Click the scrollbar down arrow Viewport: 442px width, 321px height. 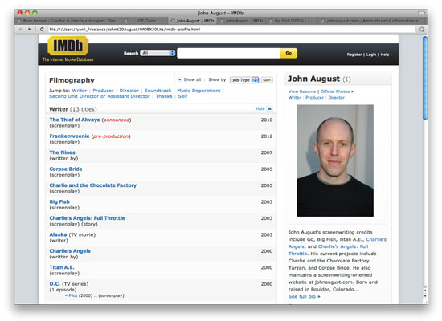pyautogui.click(x=425, y=296)
